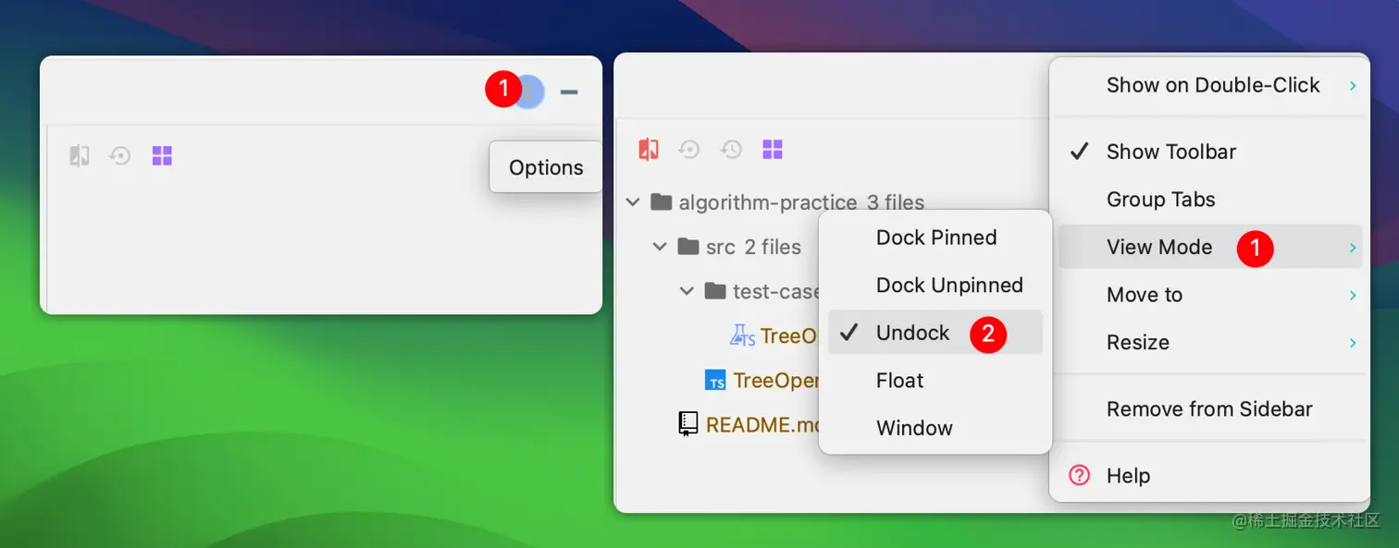Open the Show on Double-Click submenu arrow
This screenshot has height=548, width=1399.
coord(1353,86)
